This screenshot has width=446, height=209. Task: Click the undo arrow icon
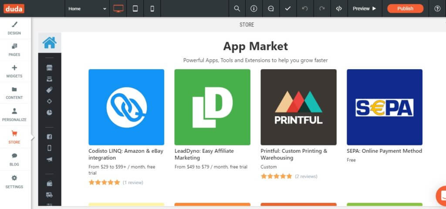point(305,8)
